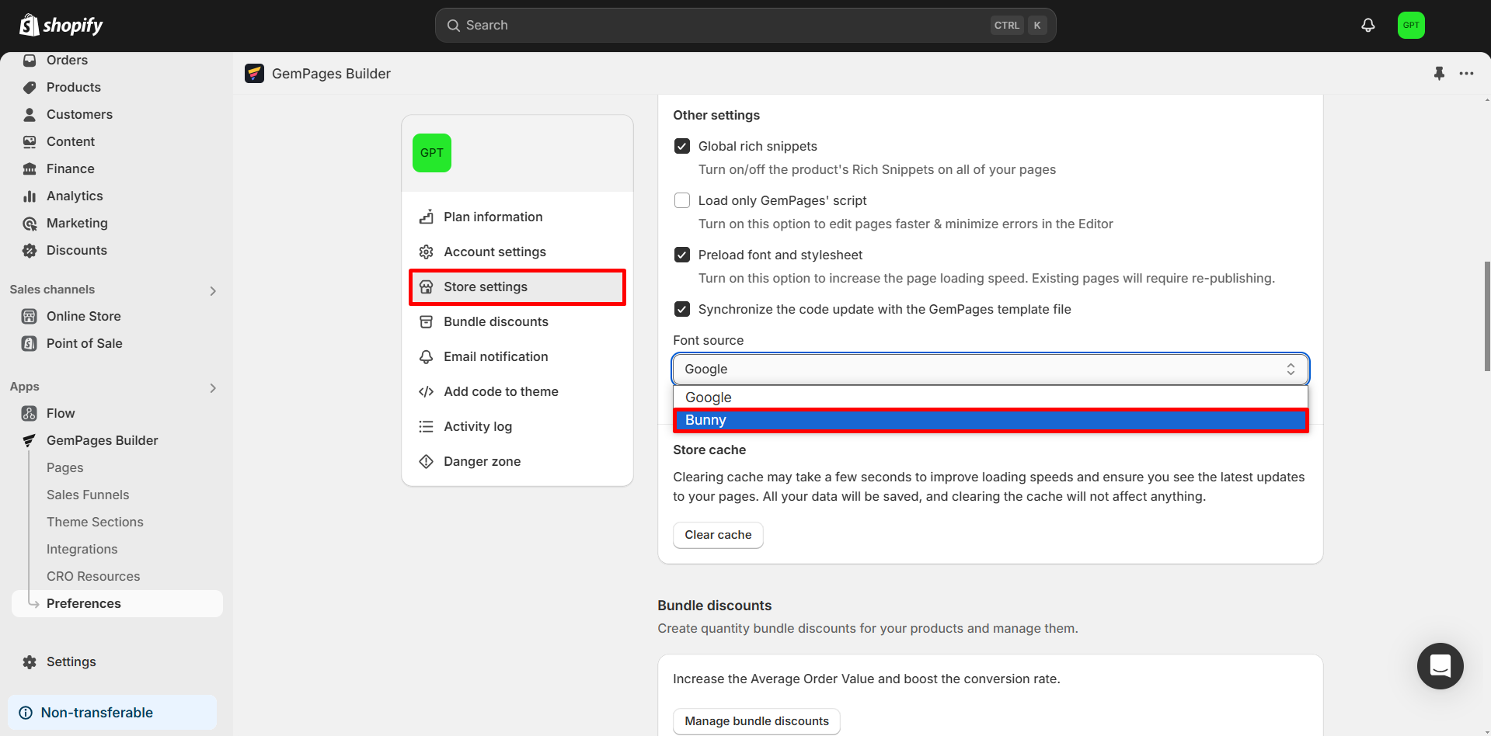The height and width of the screenshot is (736, 1491).
Task: Click the Danger zone icon
Action: (426, 462)
